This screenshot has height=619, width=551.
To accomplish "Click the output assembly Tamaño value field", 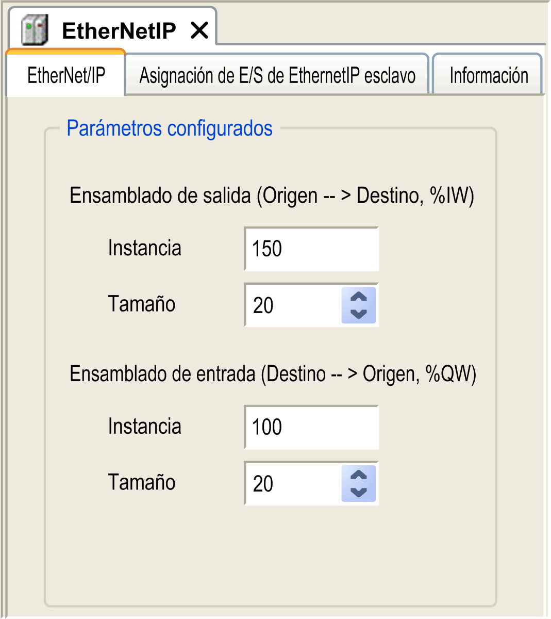I will click(293, 305).
